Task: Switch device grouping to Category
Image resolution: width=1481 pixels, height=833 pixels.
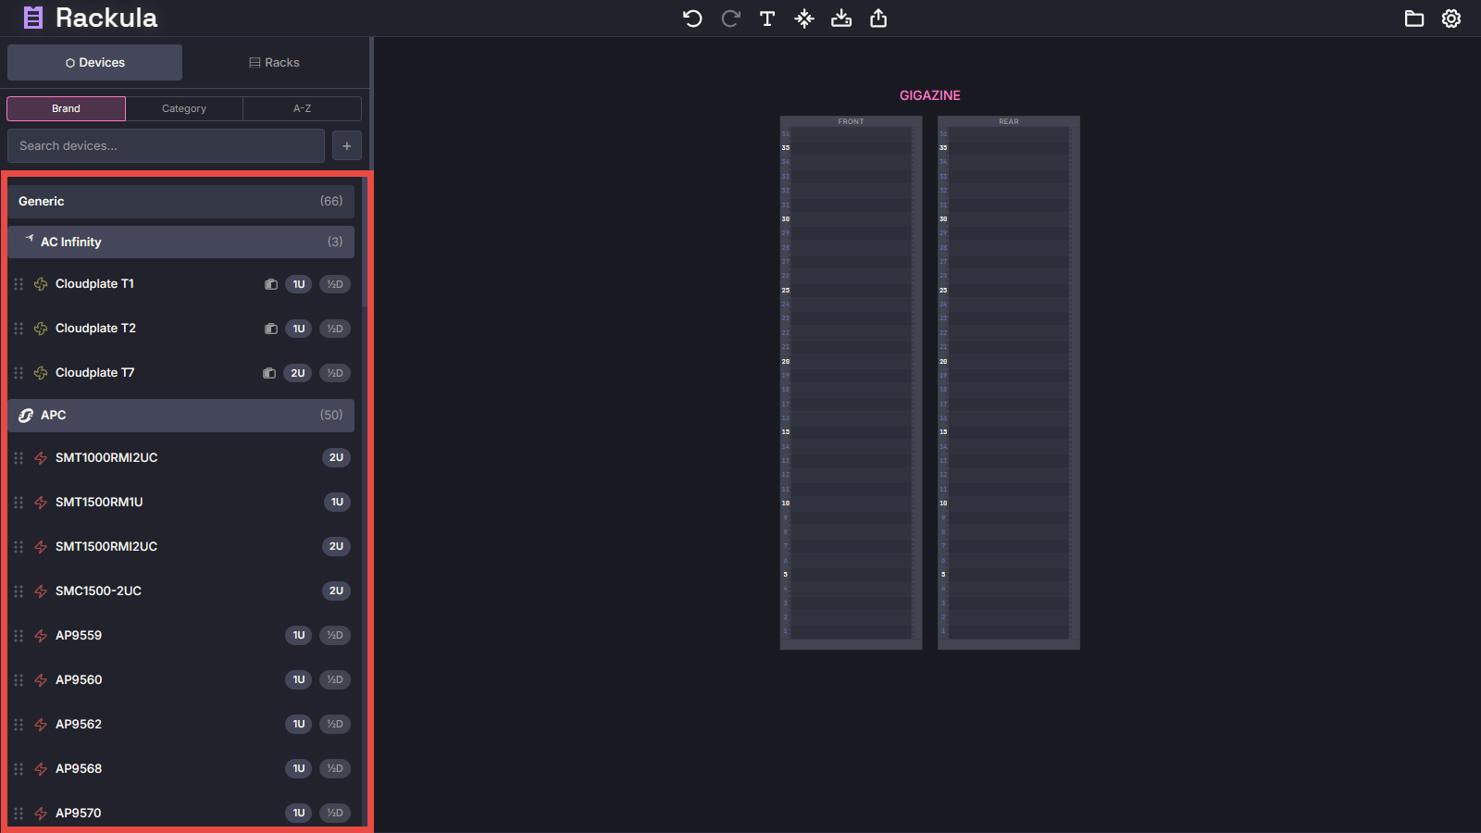Action: click(184, 108)
